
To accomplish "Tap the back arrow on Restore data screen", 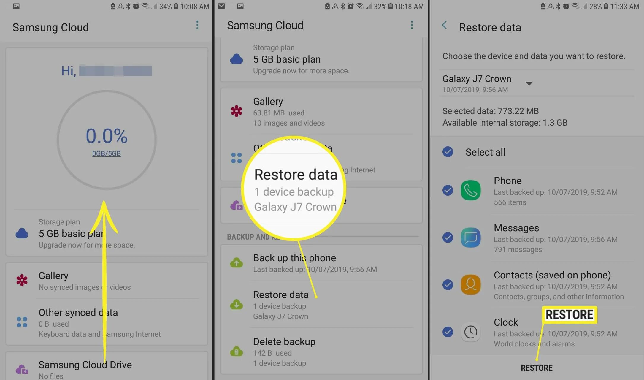I will pyautogui.click(x=445, y=26).
